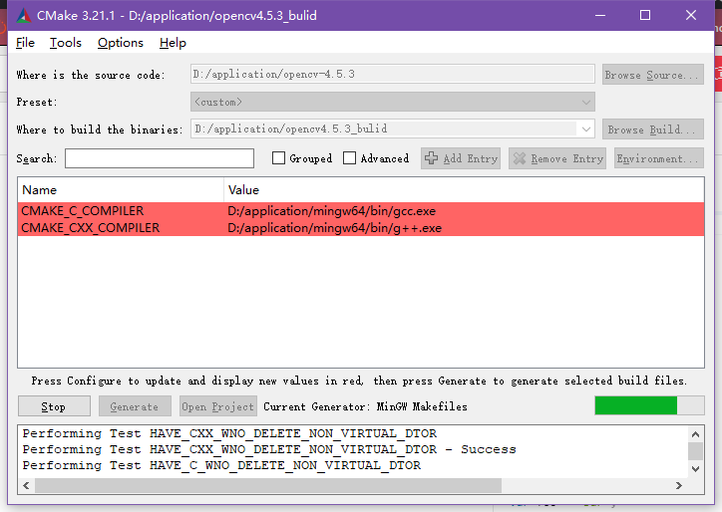Select the CMAKE_C_COMPILER row name

click(83, 211)
